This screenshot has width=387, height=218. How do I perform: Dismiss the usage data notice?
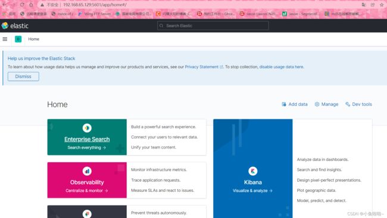23,77
